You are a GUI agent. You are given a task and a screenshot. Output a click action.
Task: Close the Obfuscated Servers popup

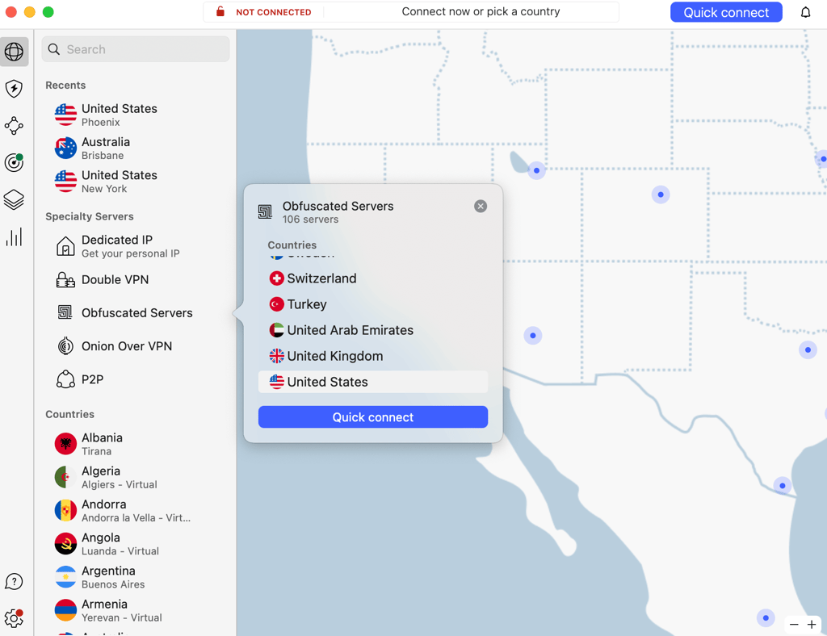click(481, 206)
